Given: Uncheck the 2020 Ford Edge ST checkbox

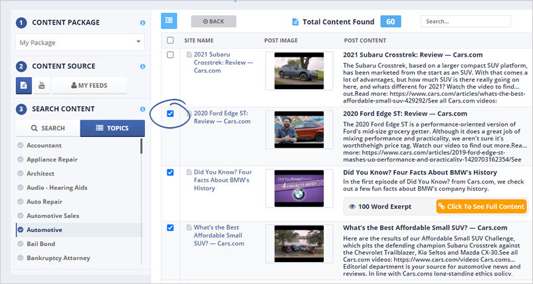Looking at the screenshot, I should [x=171, y=114].
